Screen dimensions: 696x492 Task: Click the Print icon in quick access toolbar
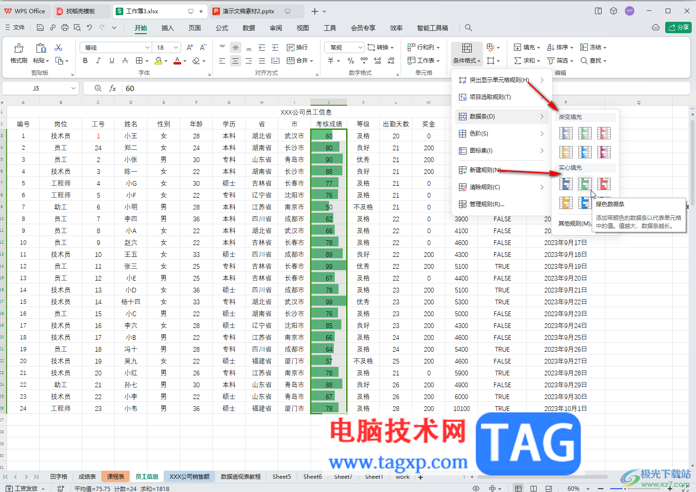[65, 27]
